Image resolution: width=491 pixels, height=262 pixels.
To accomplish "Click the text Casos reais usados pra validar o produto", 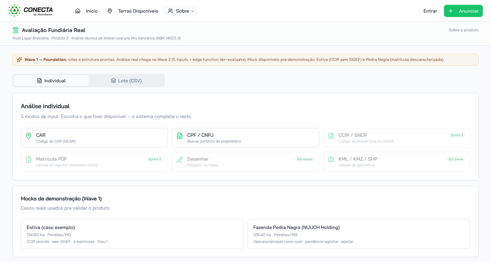I will click(65, 208).
